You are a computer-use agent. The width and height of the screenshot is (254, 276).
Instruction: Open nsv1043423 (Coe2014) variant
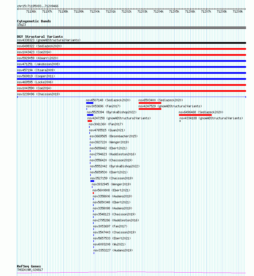(34, 52)
